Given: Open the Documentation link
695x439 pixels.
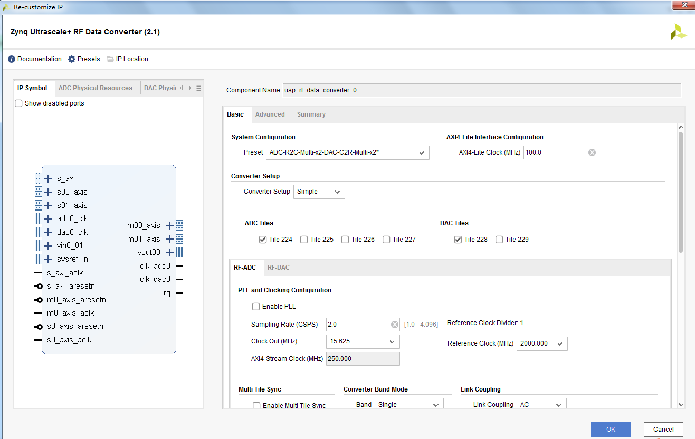Looking at the screenshot, I should click(34, 59).
